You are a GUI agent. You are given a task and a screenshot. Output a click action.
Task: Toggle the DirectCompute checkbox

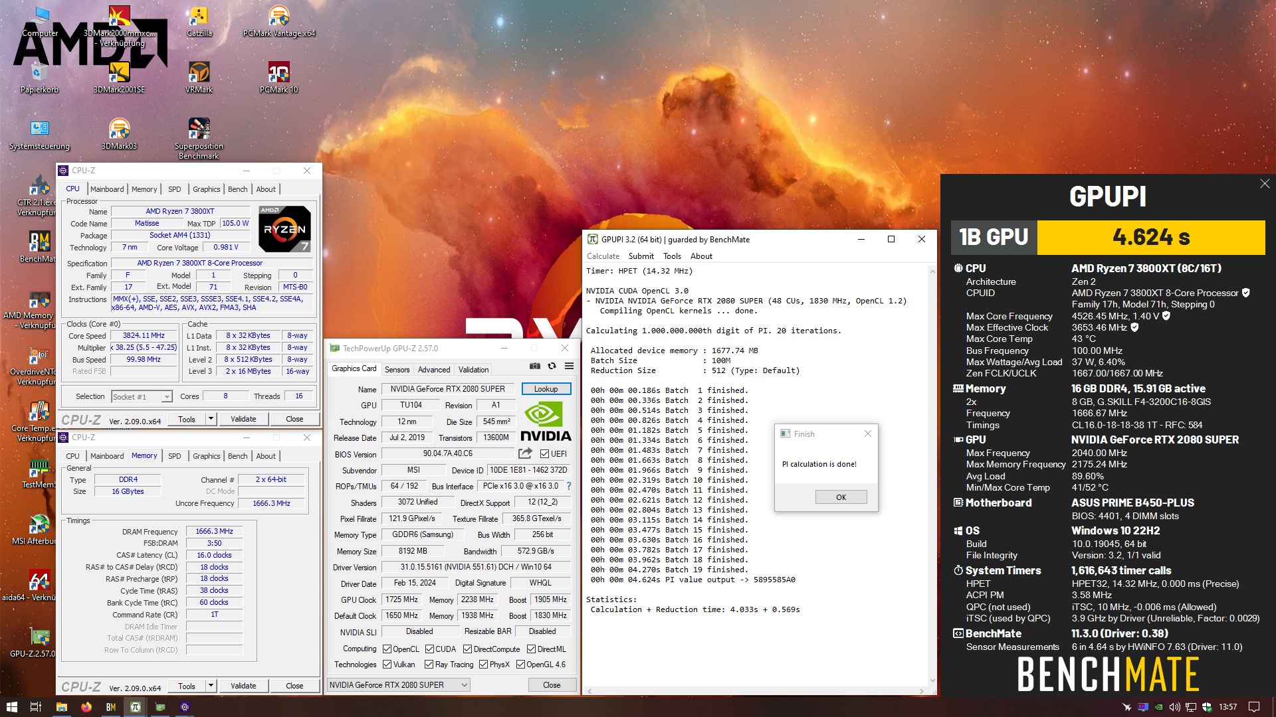(x=467, y=649)
